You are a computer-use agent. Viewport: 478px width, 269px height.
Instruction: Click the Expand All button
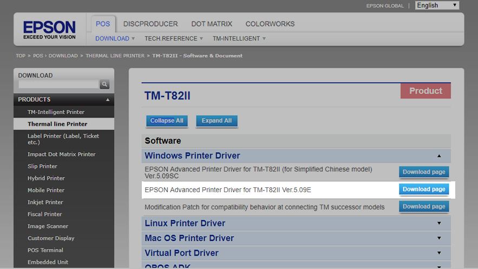click(x=217, y=121)
